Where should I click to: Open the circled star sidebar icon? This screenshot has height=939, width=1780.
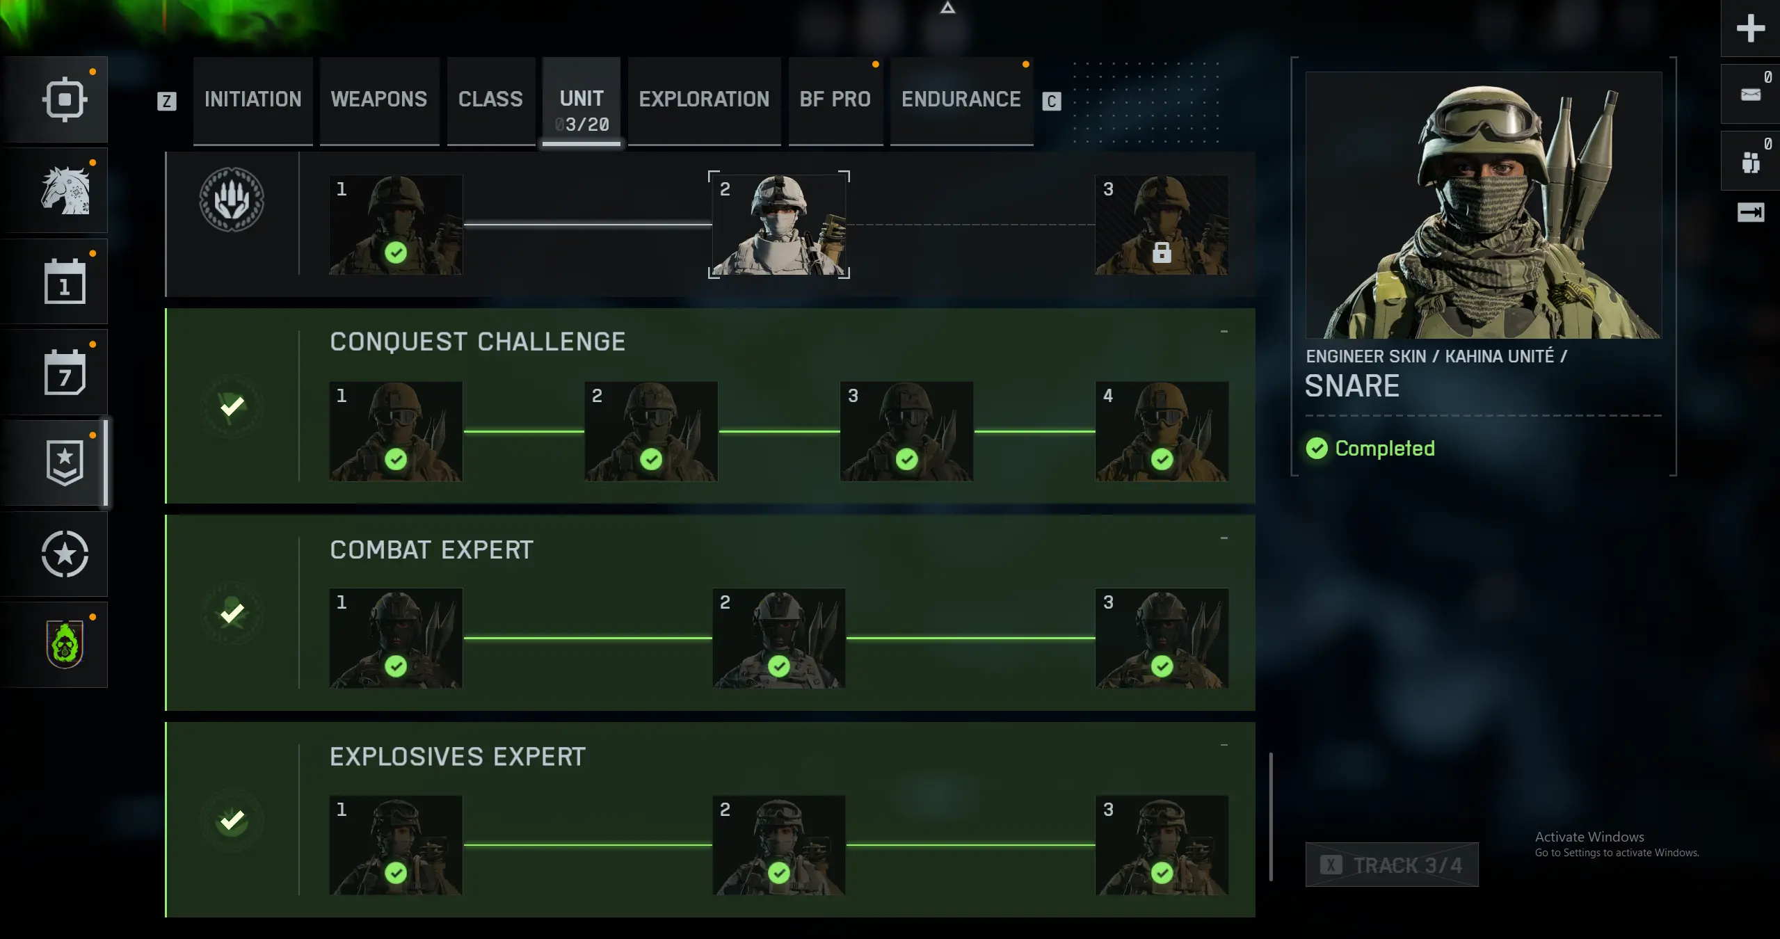(x=65, y=554)
